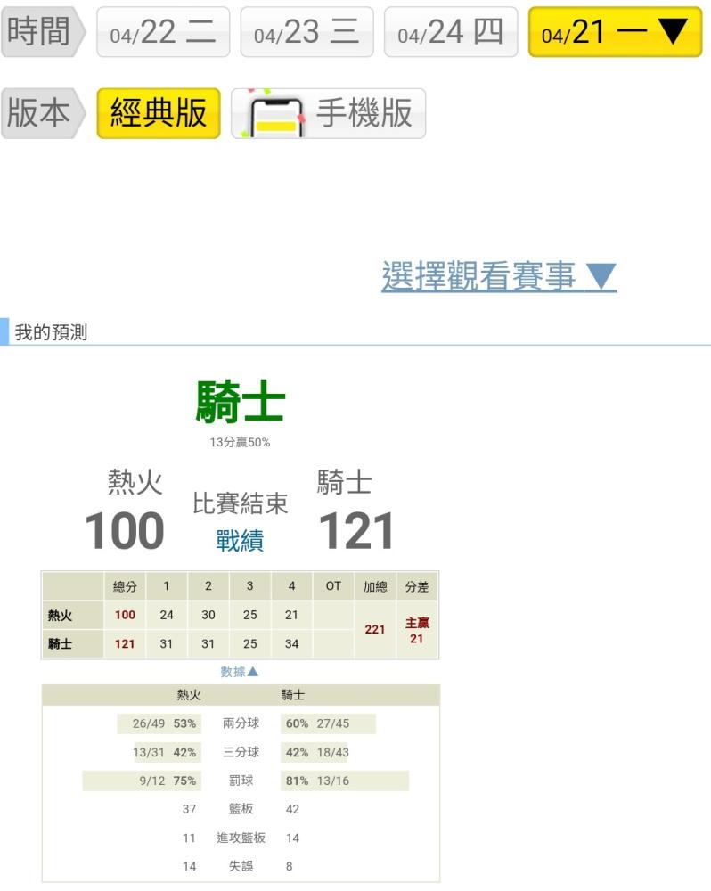Click 騎士 three-point bar 42% 18/43
711x891 pixels.
click(315, 752)
